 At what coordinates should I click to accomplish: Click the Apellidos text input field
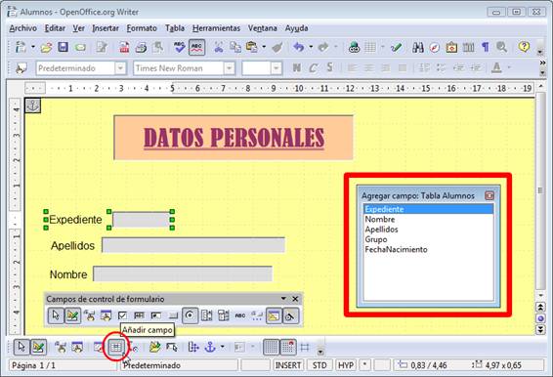tap(193, 245)
